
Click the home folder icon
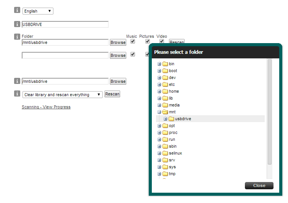point(165,92)
